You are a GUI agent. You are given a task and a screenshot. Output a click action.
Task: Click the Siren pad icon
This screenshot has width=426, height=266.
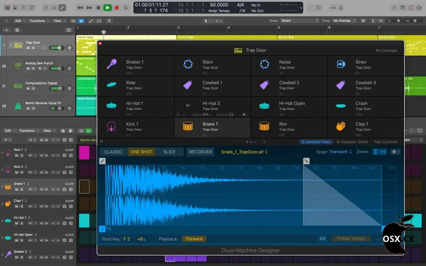tap(341, 64)
